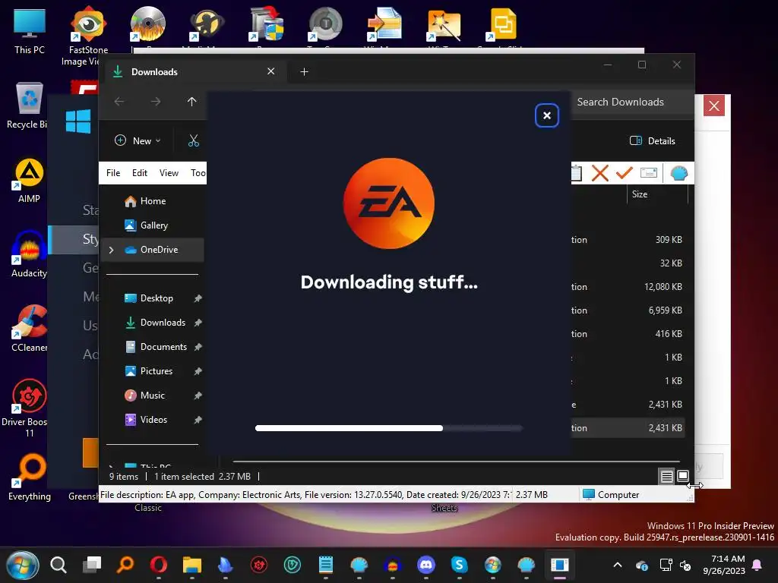Select the file sized 12,080 KB
The width and height of the screenshot is (778, 583).
pyautogui.click(x=628, y=287)
